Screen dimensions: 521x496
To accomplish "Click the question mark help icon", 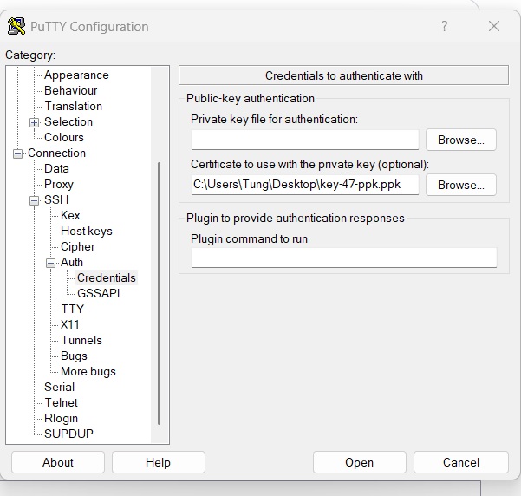I will click(445, 26).
